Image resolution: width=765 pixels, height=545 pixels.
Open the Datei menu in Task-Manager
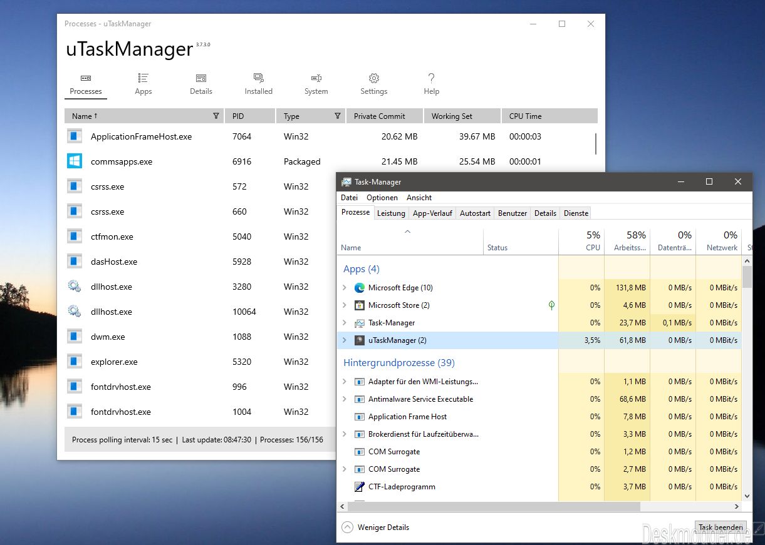tap(350, 198)
